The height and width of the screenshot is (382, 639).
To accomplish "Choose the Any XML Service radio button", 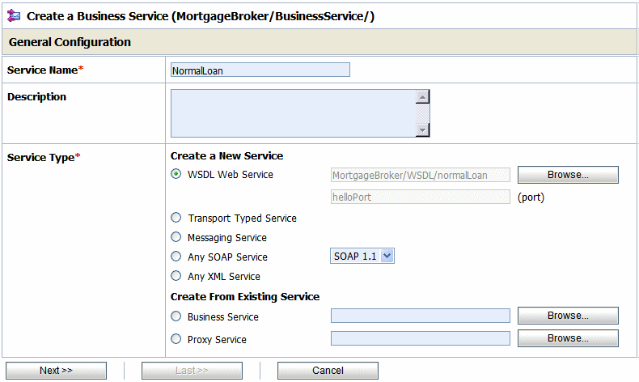I will pyautogui.click(x=176, y=276).
